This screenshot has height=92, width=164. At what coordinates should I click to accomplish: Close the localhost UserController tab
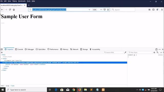(25, 5)
